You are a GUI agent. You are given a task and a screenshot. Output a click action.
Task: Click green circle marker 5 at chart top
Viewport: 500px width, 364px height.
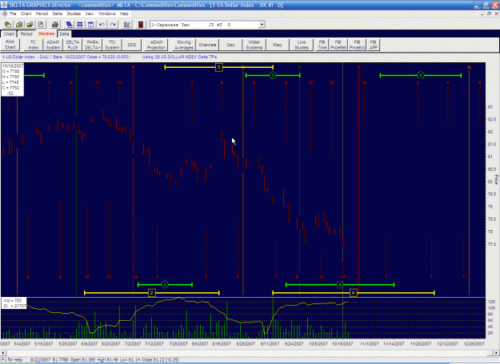coord(421,75)
